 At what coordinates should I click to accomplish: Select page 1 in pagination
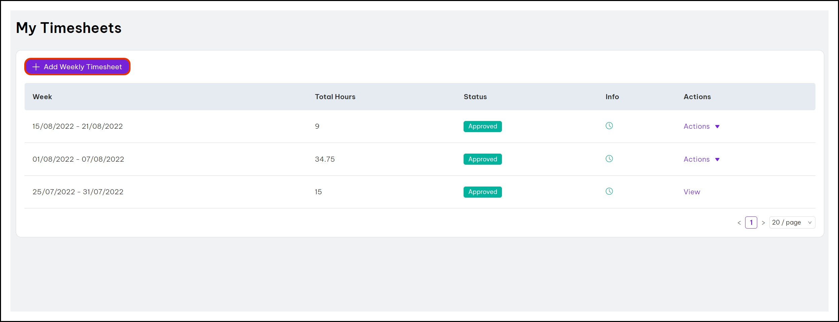(751, 223)
